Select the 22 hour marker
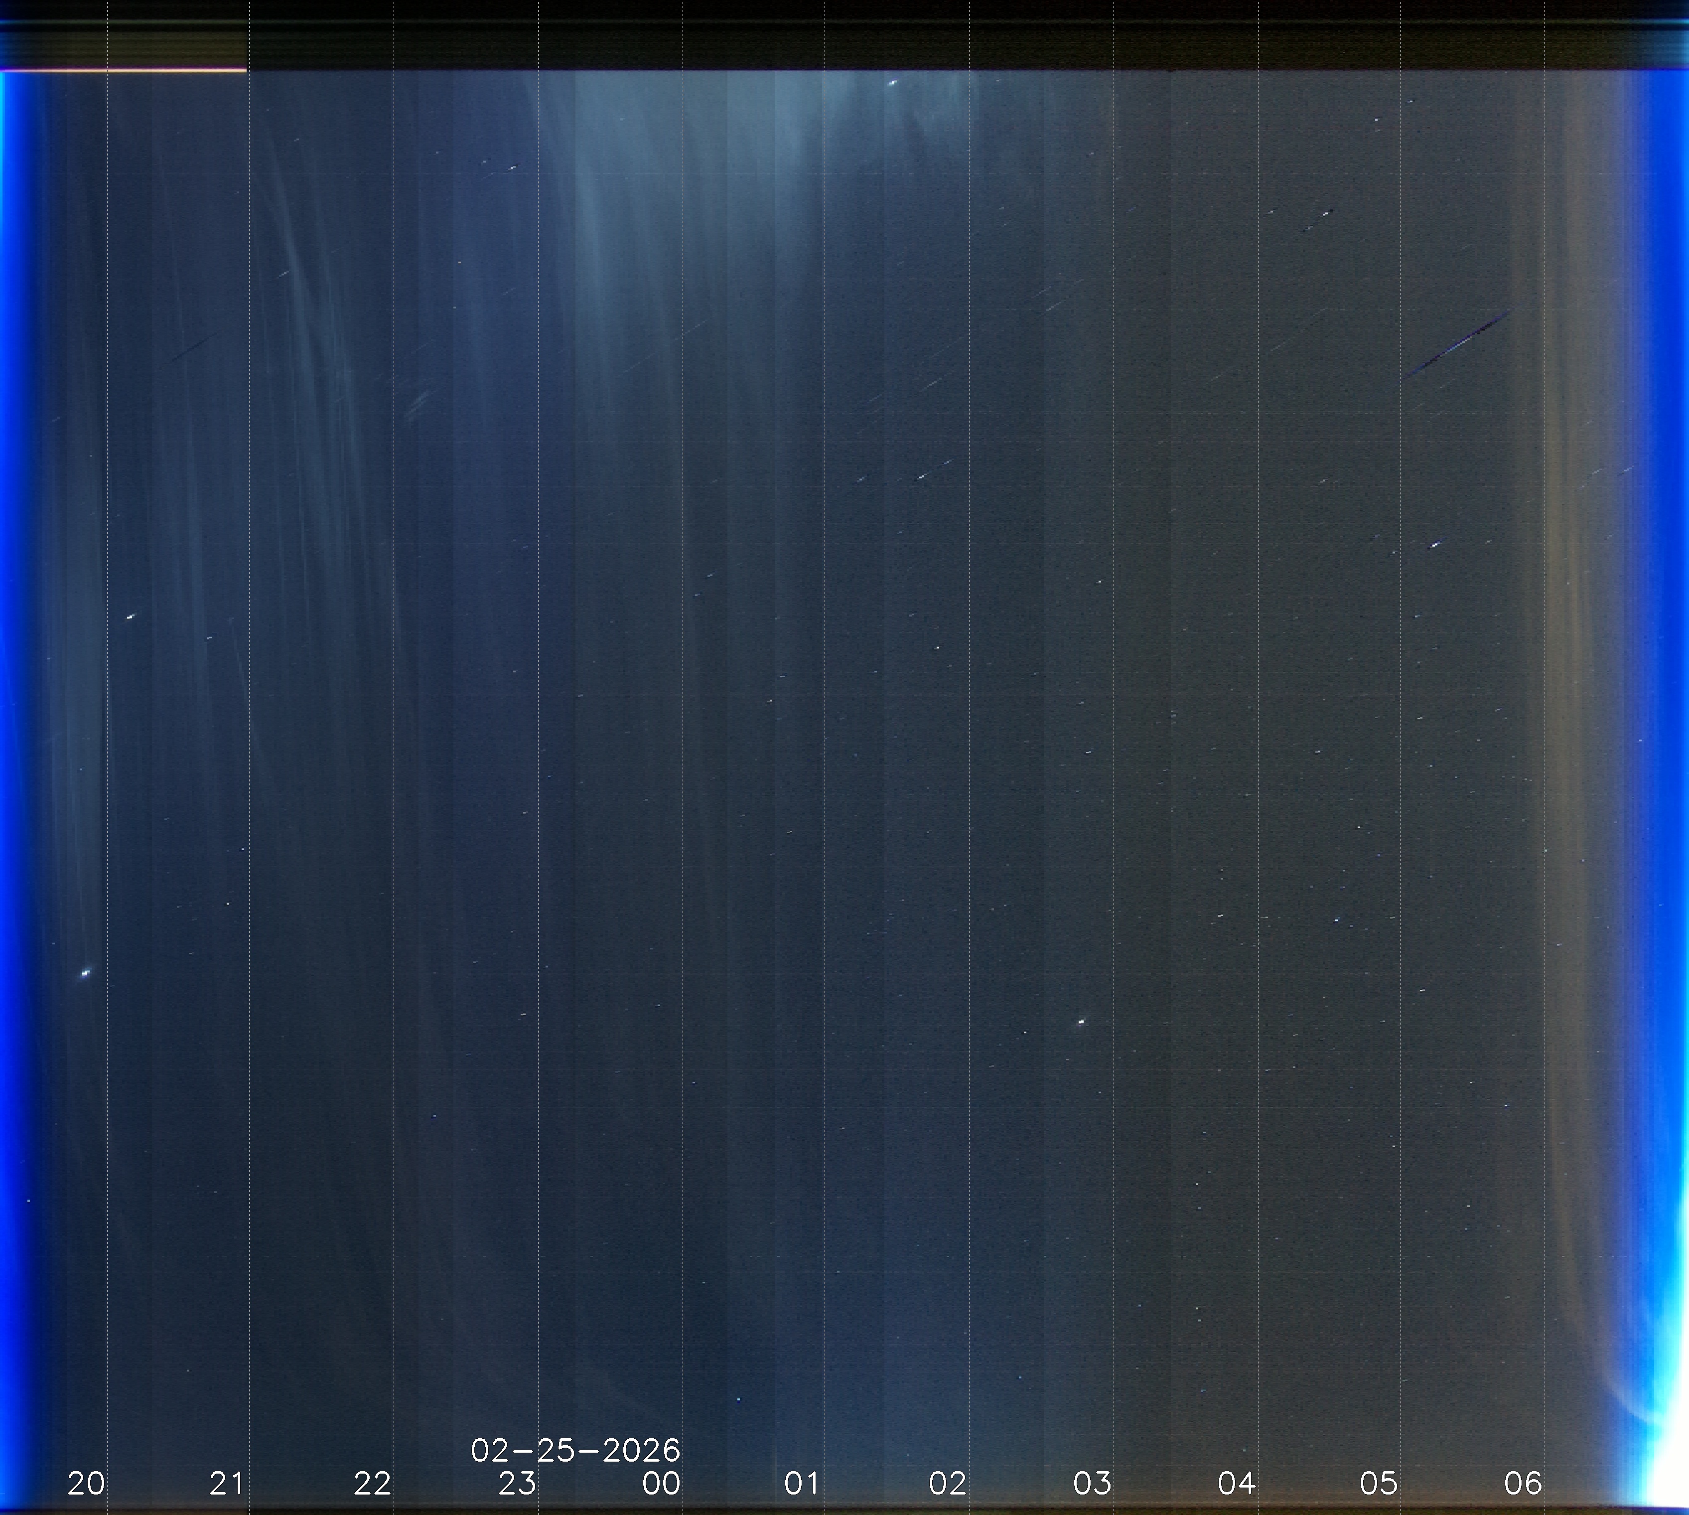This screenshot has width=1689, height=1515. coord(372,1483)
